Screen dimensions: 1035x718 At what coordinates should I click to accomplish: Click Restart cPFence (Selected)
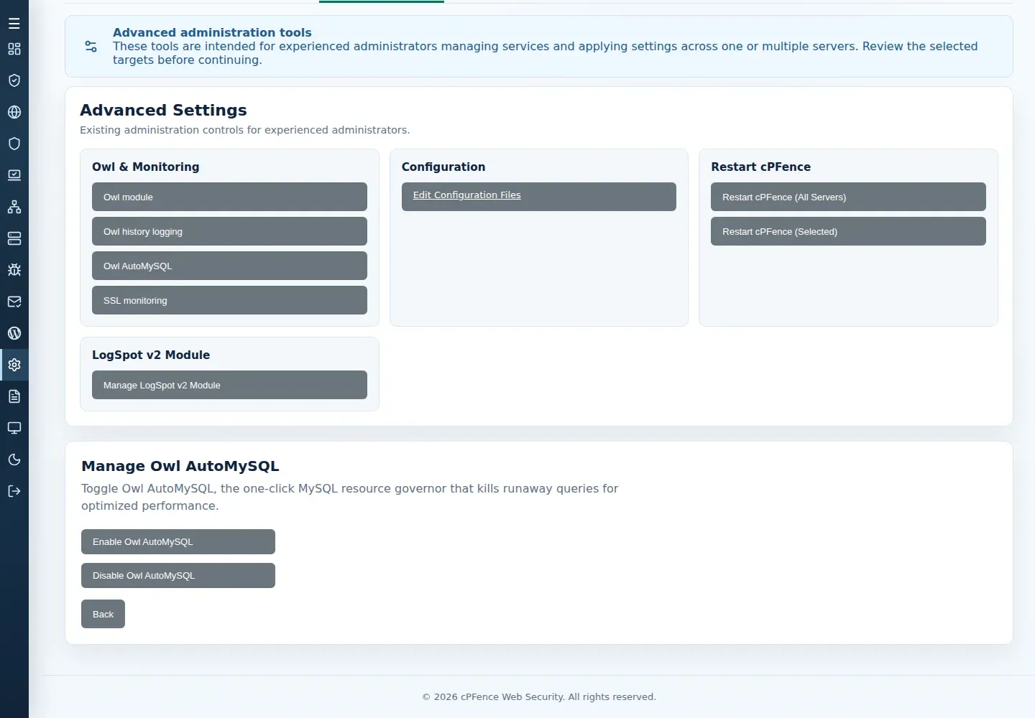click(848, 231)
